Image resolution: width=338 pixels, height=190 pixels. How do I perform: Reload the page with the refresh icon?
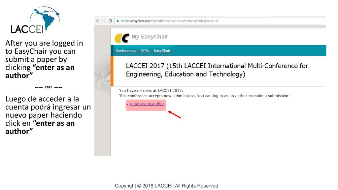pos(110,21)
